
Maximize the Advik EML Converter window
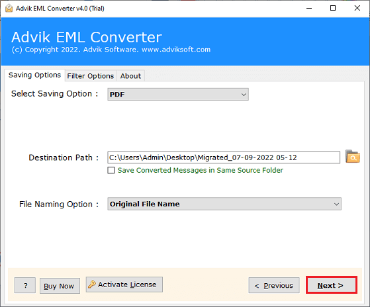(333, 8)
